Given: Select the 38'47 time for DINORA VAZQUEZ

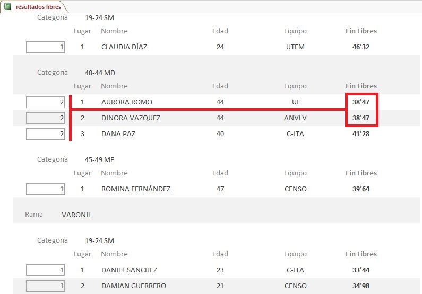Looking at the screenshot, I should tap(361, 118).
